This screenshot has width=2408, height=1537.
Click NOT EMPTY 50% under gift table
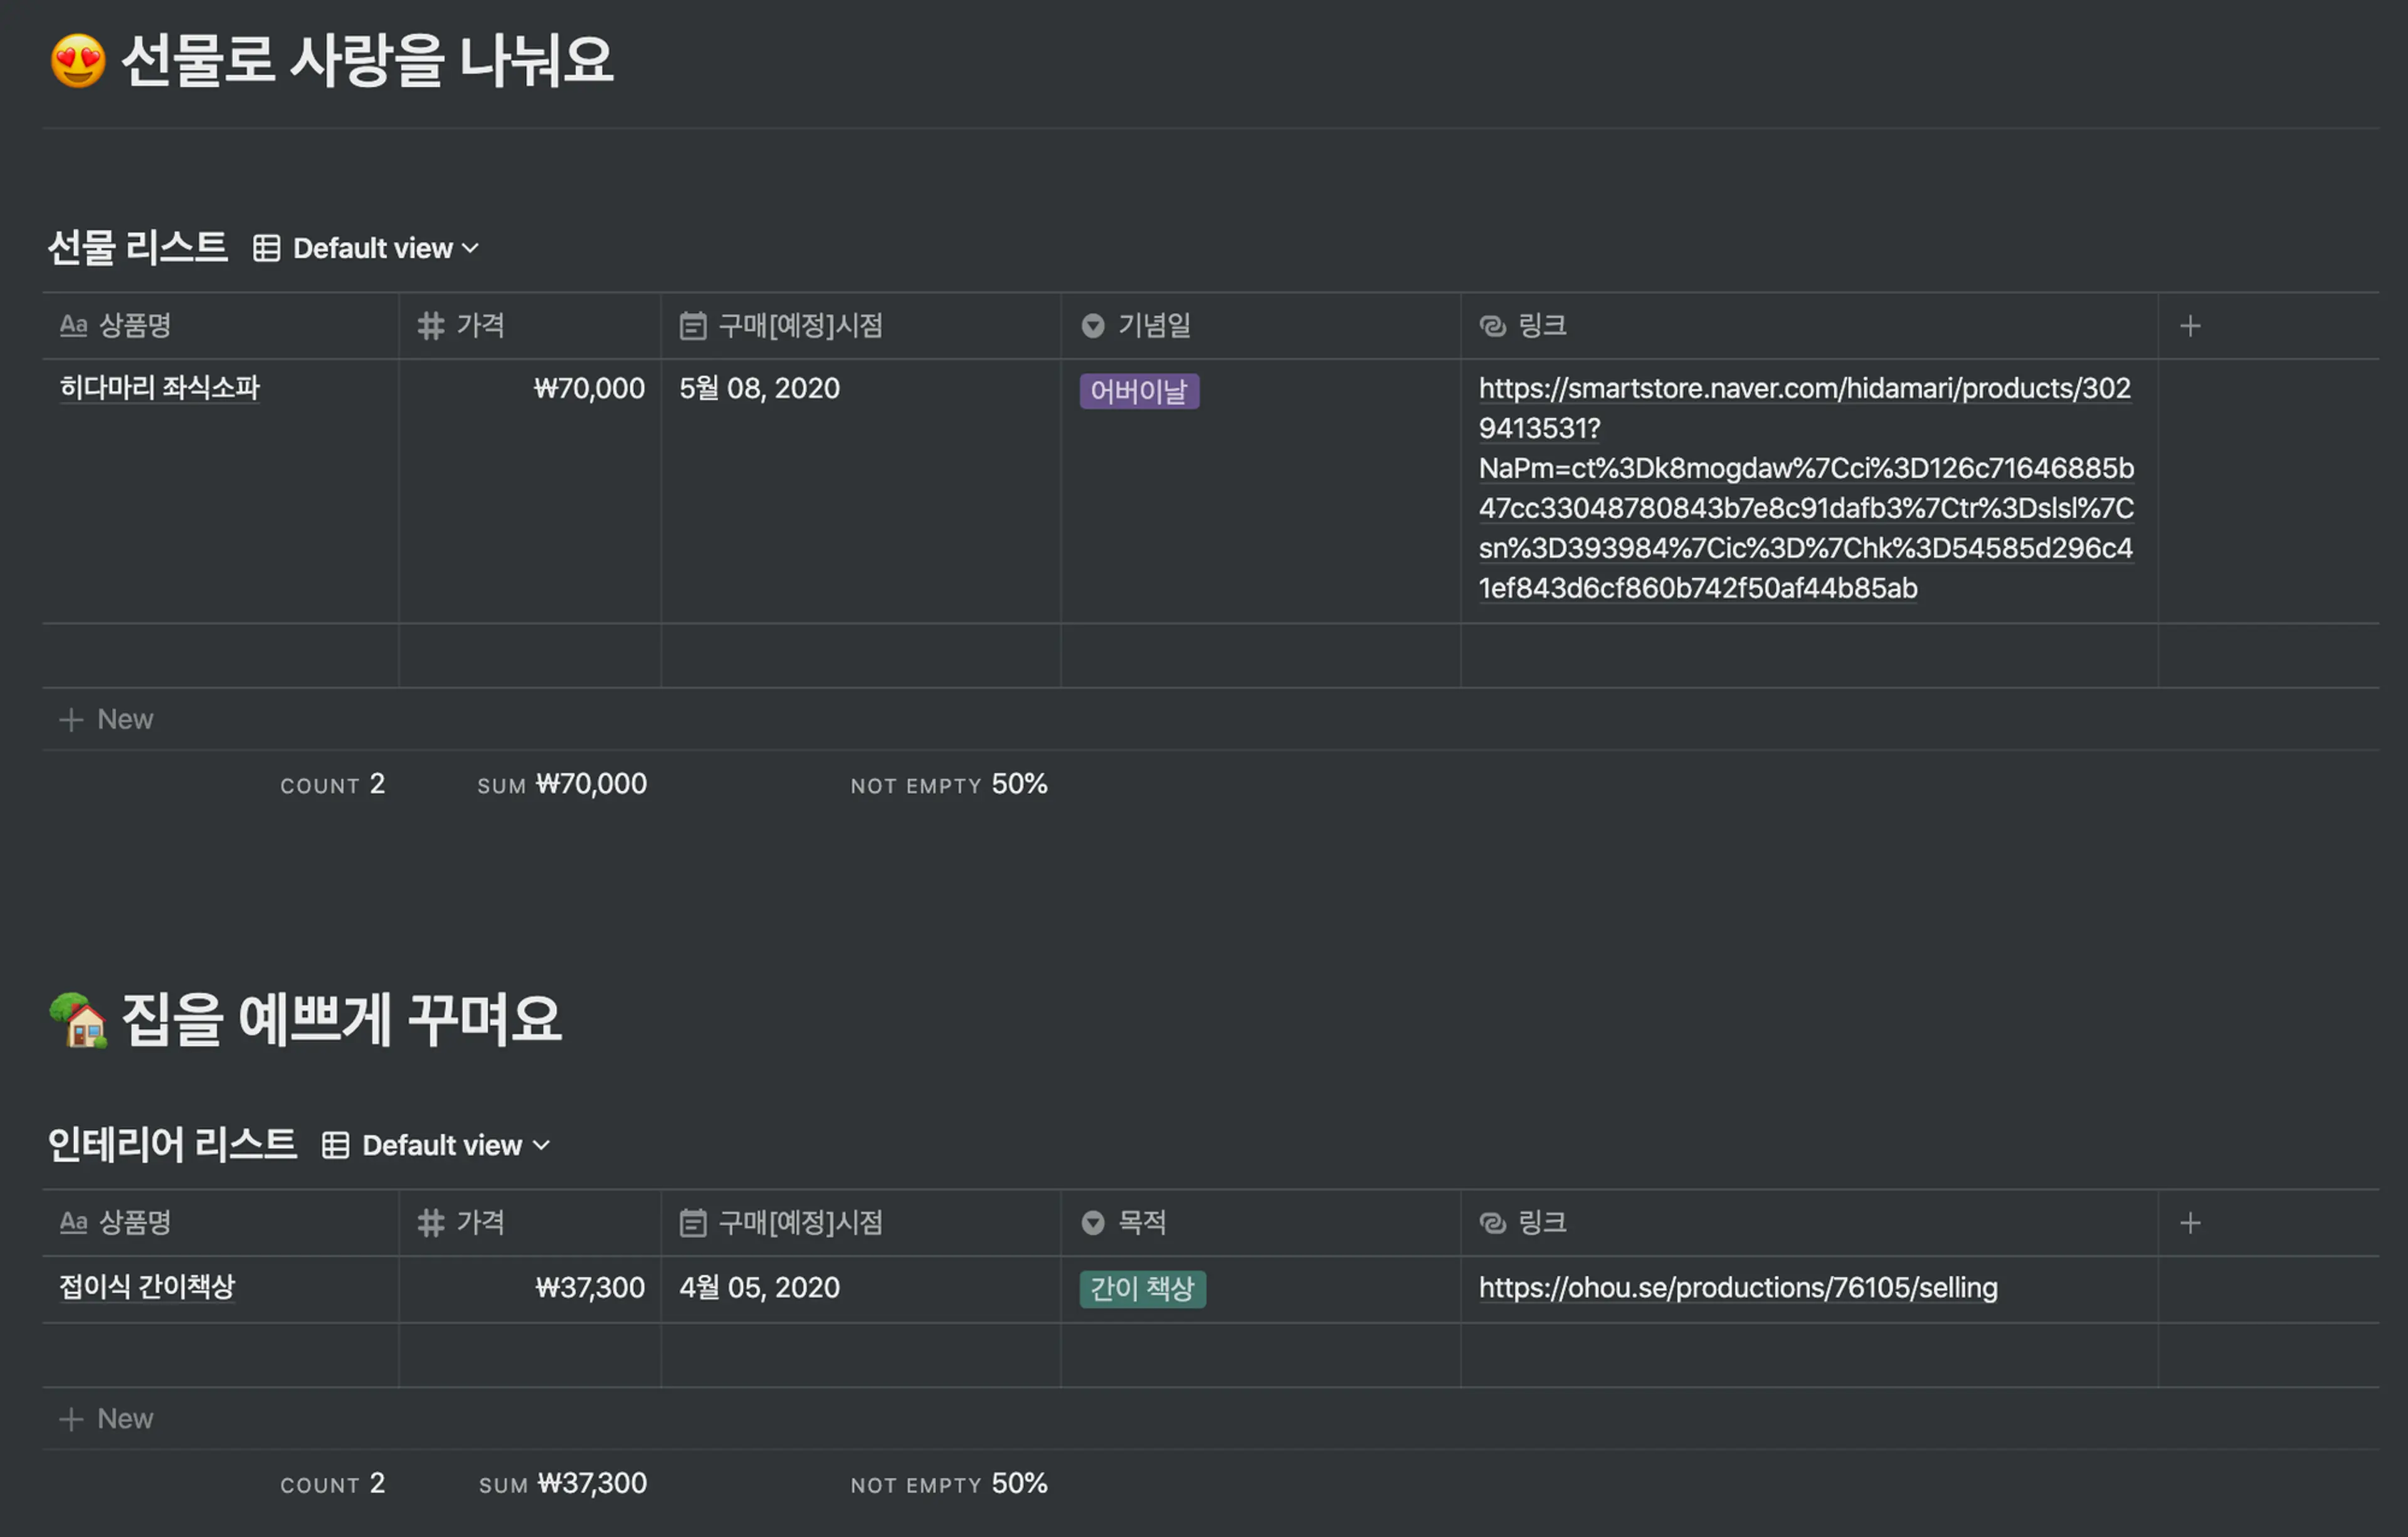pos(949,785)
